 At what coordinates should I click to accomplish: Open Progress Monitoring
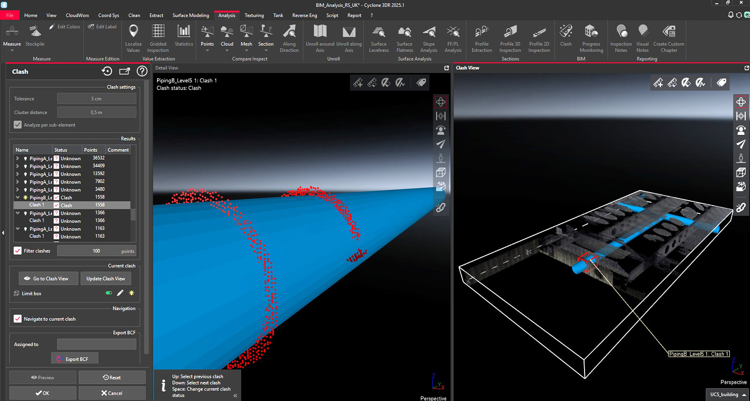(591, 38)
